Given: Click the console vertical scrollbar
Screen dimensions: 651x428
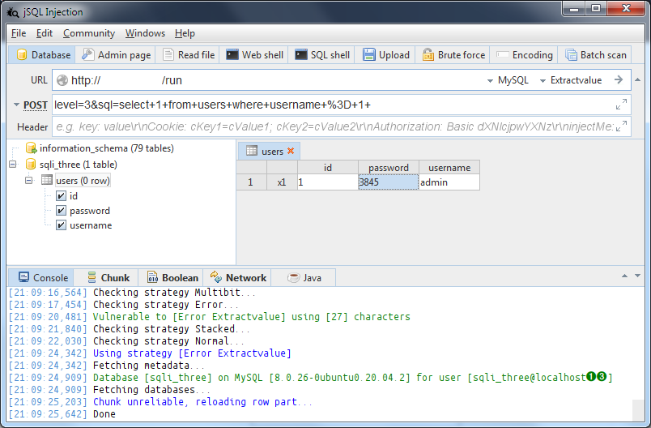Looking at the screenshot, I should [x=638, y=409].
